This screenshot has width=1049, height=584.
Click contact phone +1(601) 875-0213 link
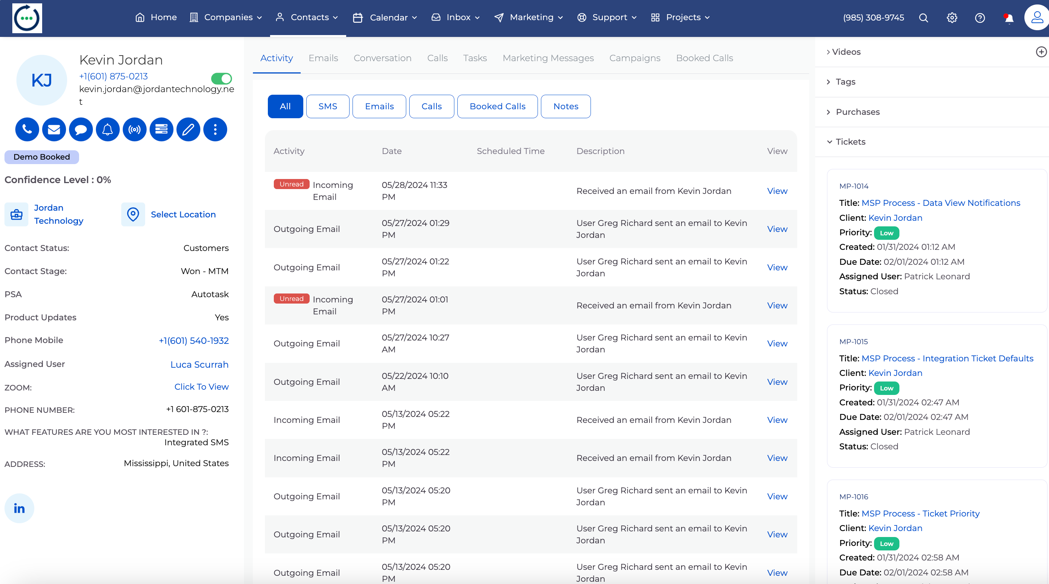(x=113, y=76)
